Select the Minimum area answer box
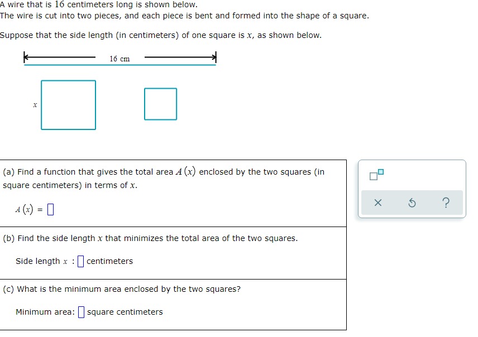This screenshot has width=478, height=337. tap(80, 311)
